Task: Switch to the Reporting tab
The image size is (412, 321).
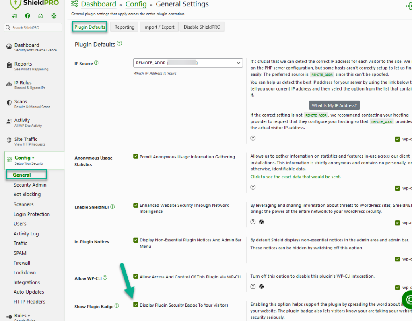Action: point(124,27)
